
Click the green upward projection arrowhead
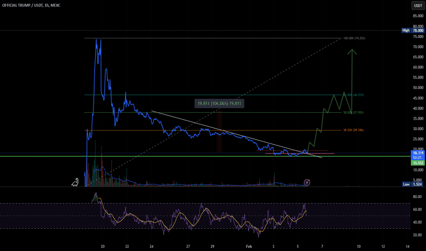(352, 52)
